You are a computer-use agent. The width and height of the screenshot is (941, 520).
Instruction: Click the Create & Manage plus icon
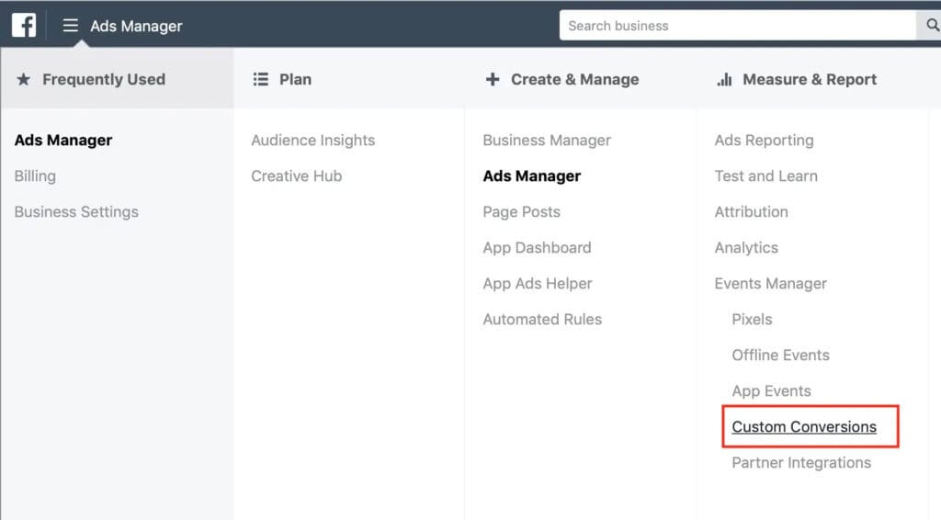(x=493, y=79)
